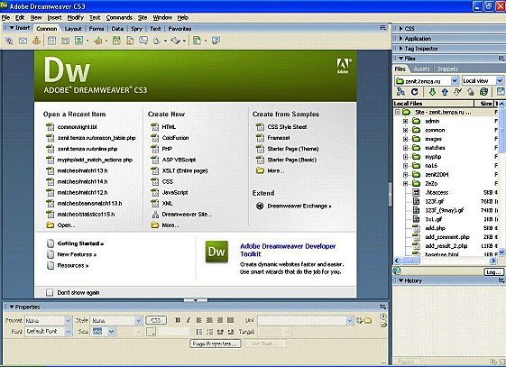This screenshot has height=367, width=506.
Task: Refresh the Files panel list
Action: pyautogui.click(x=414, y=92)
